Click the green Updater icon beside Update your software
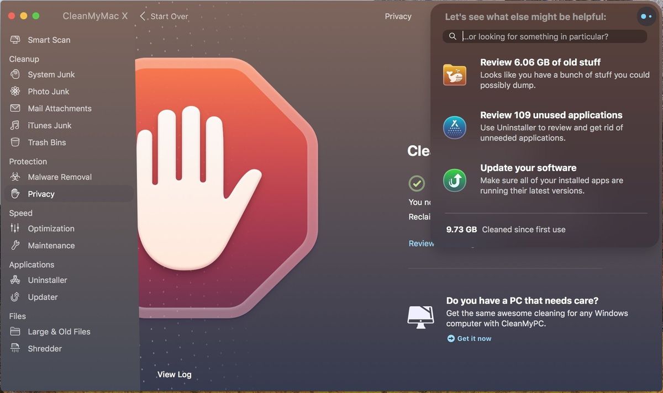This screenshot has height=393, width=663. point(455,180)
